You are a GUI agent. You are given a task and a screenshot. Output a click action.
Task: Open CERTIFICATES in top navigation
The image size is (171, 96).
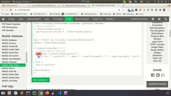(139, 19)
